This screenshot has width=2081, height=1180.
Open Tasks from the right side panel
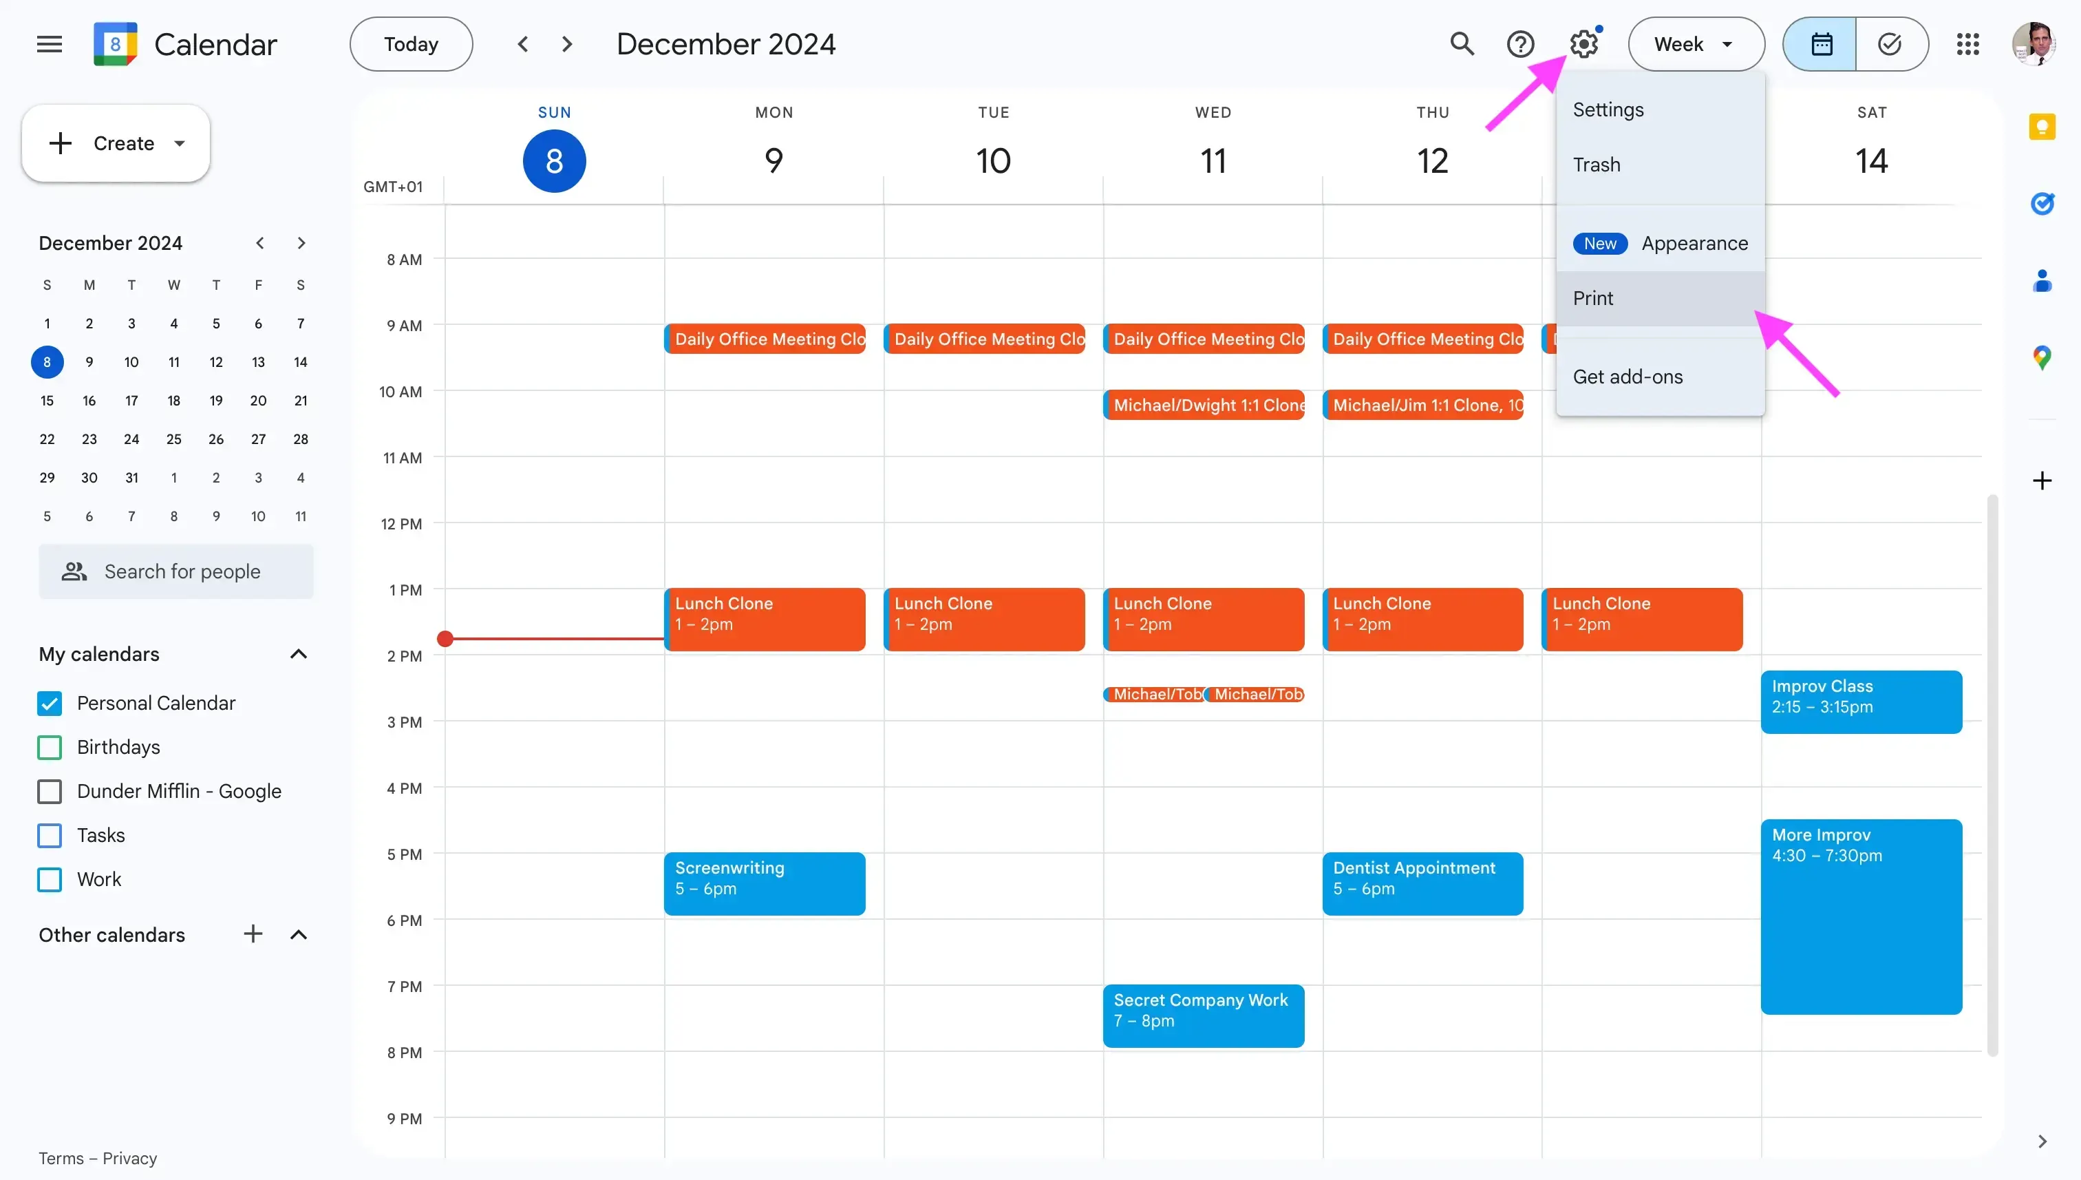(x=2044, y=204)
